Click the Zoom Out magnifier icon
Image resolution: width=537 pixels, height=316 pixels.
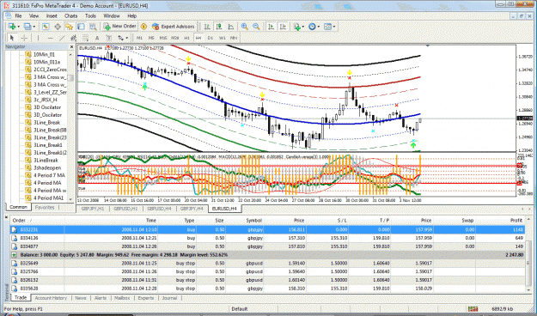(256, 27)
